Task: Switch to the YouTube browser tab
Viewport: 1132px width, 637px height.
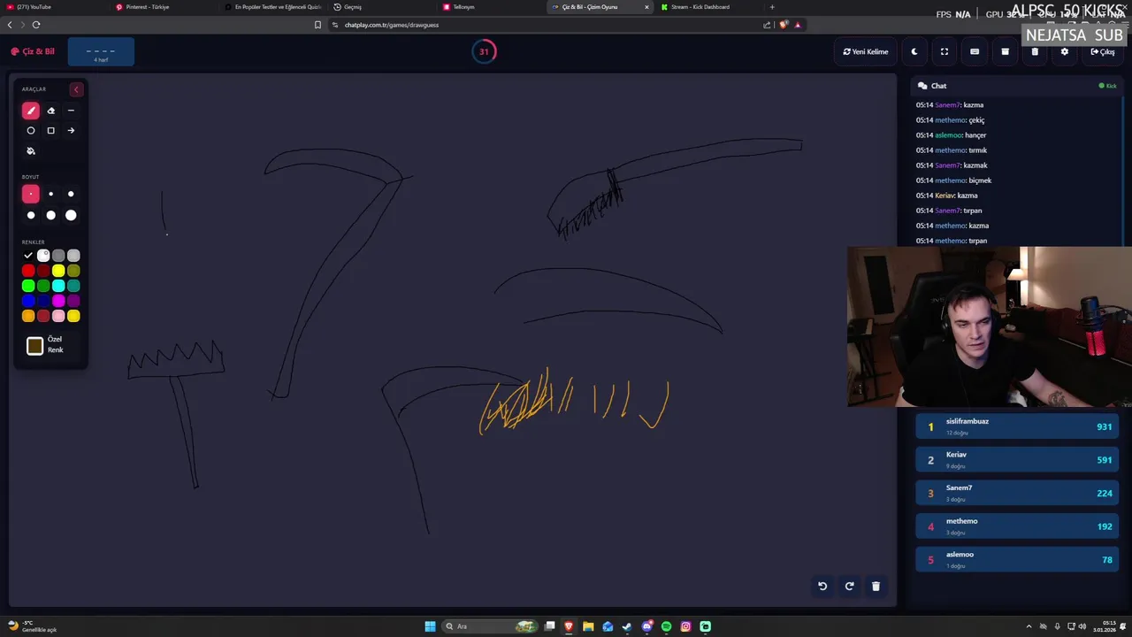Action: [x=53, y=7]
